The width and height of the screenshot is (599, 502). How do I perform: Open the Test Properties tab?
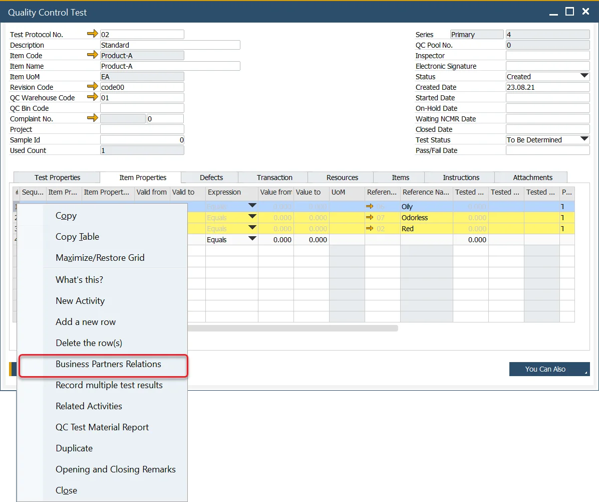pos(57,178)
